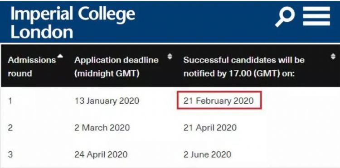Sort by notification date arrows
340x168 pixels.
click(333, 57)
